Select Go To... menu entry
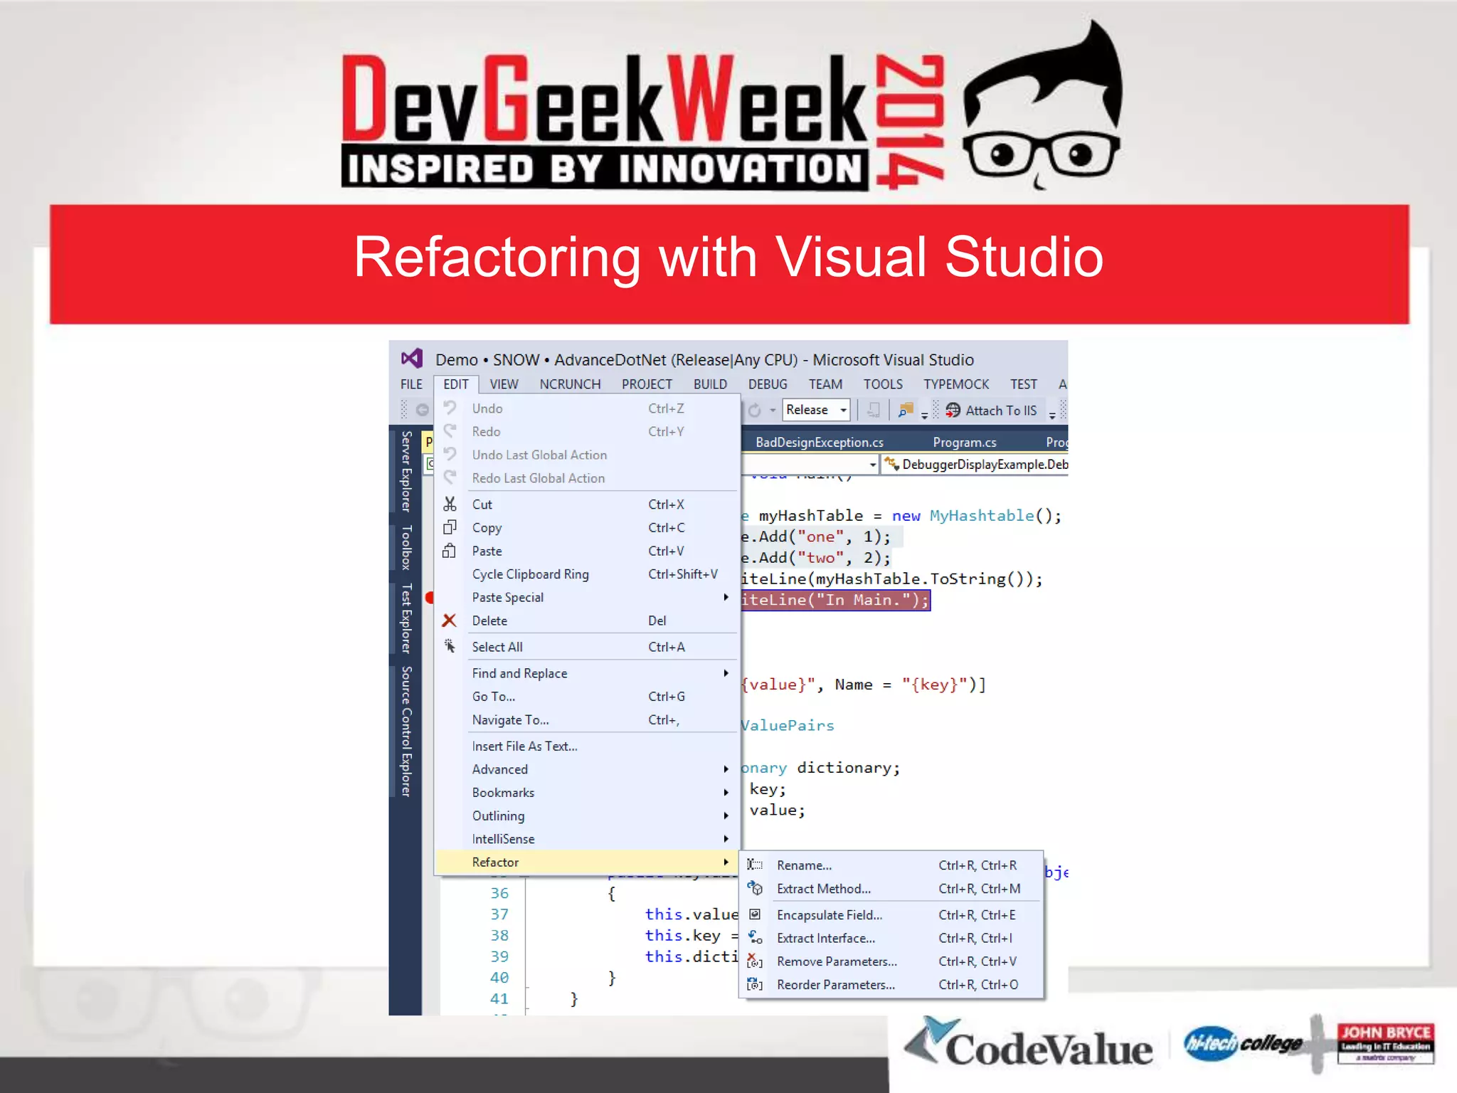The image size is (1457, 1093). (493, 697)
